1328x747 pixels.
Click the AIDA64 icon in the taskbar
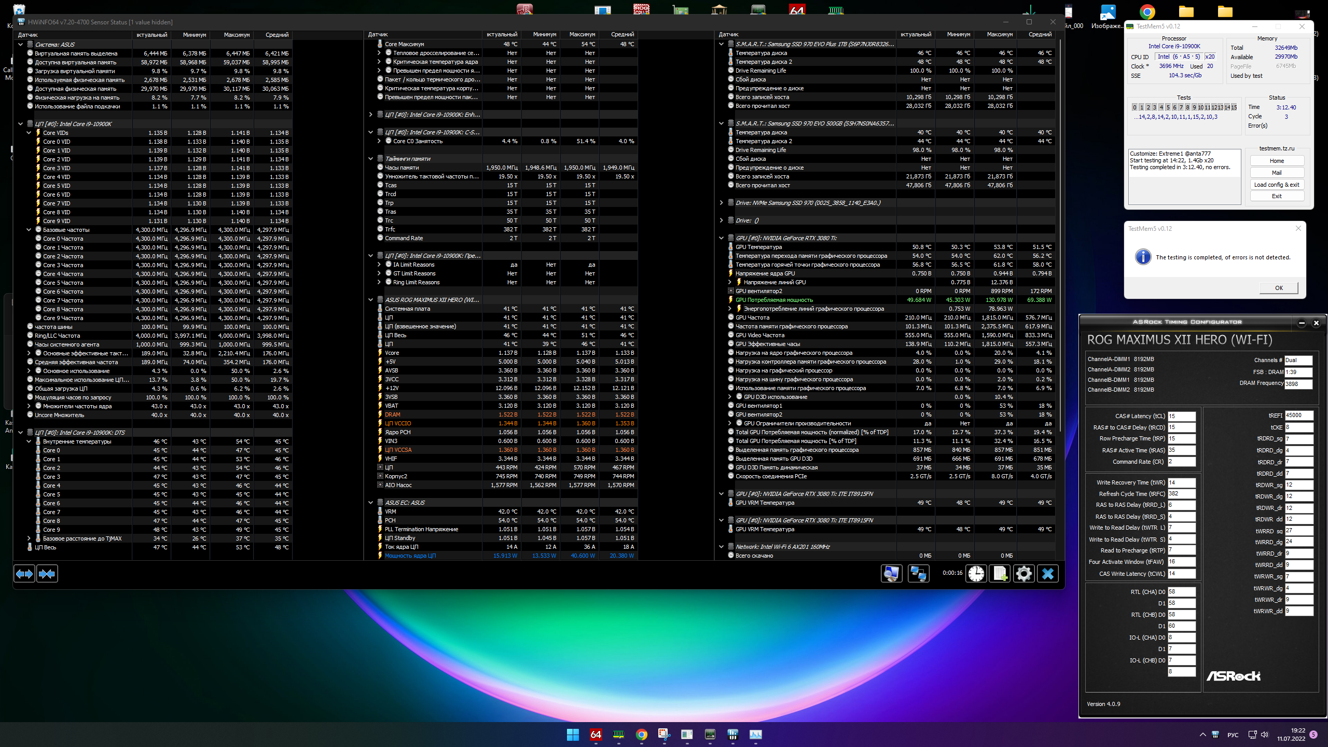(x=596, y=735)
